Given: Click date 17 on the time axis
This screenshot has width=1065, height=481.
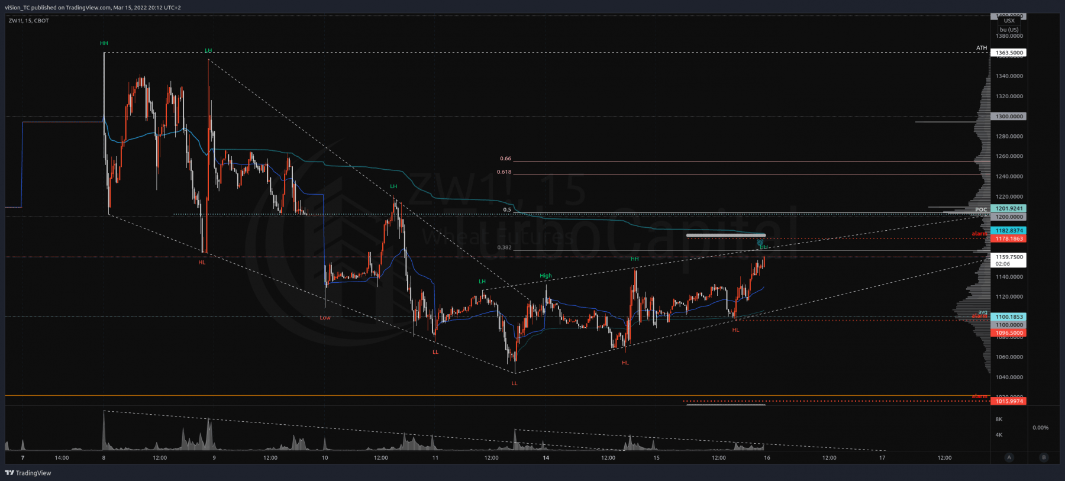Looking at the screenshot, I should click(882, 457).
